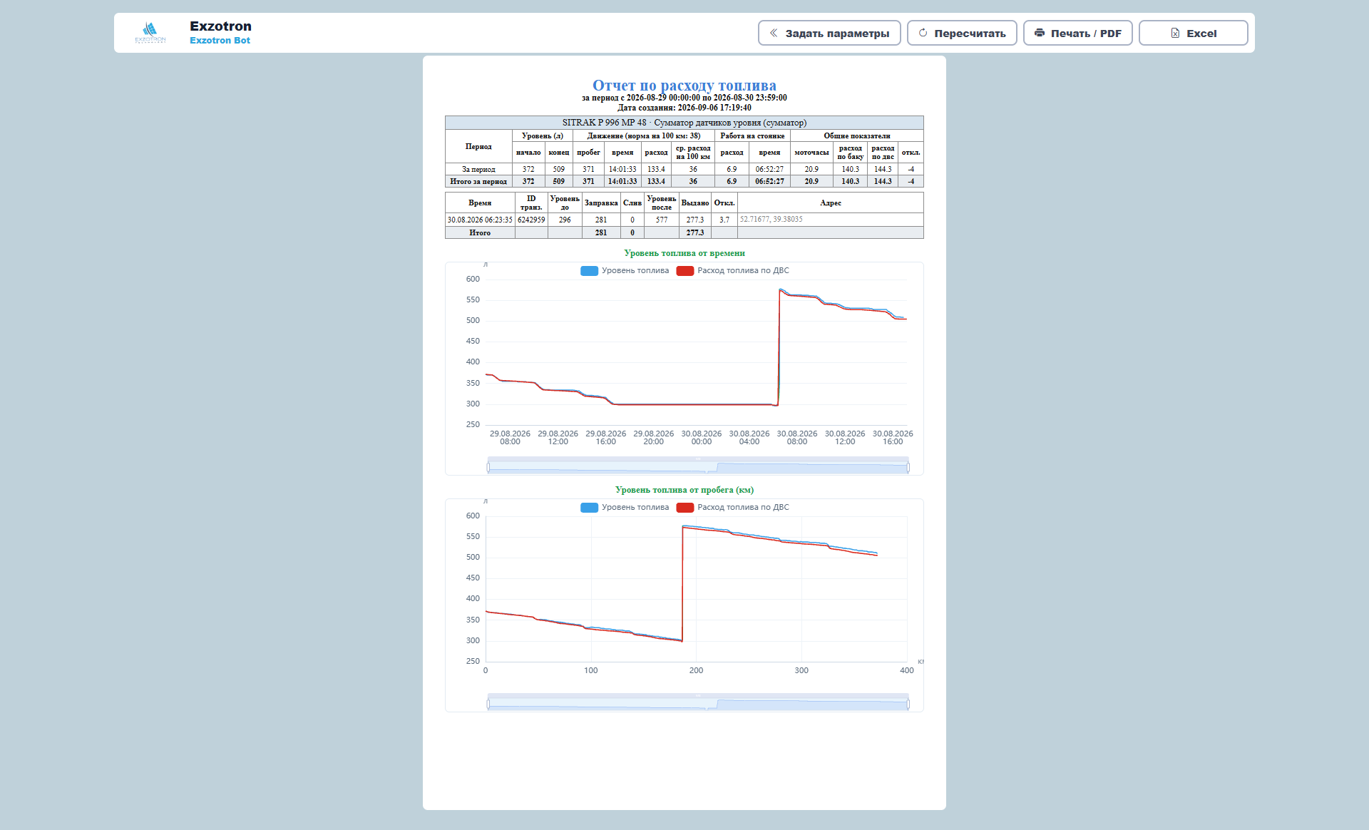Click the mileage axis label 200
The image size is (1369, 830).
tap(696, 671)
